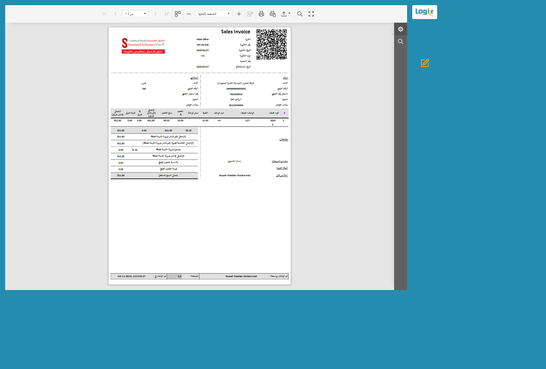Image resolution: width=546 pixels, height=369 pixels.
Task: Open the side panel search tab
Action: click(x=401, y=41)
